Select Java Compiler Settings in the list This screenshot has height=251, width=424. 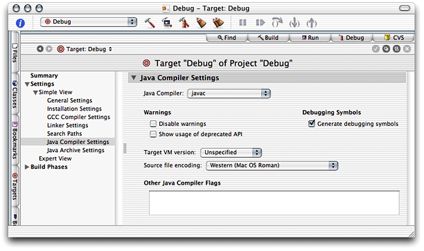click(x=68, y=142)
